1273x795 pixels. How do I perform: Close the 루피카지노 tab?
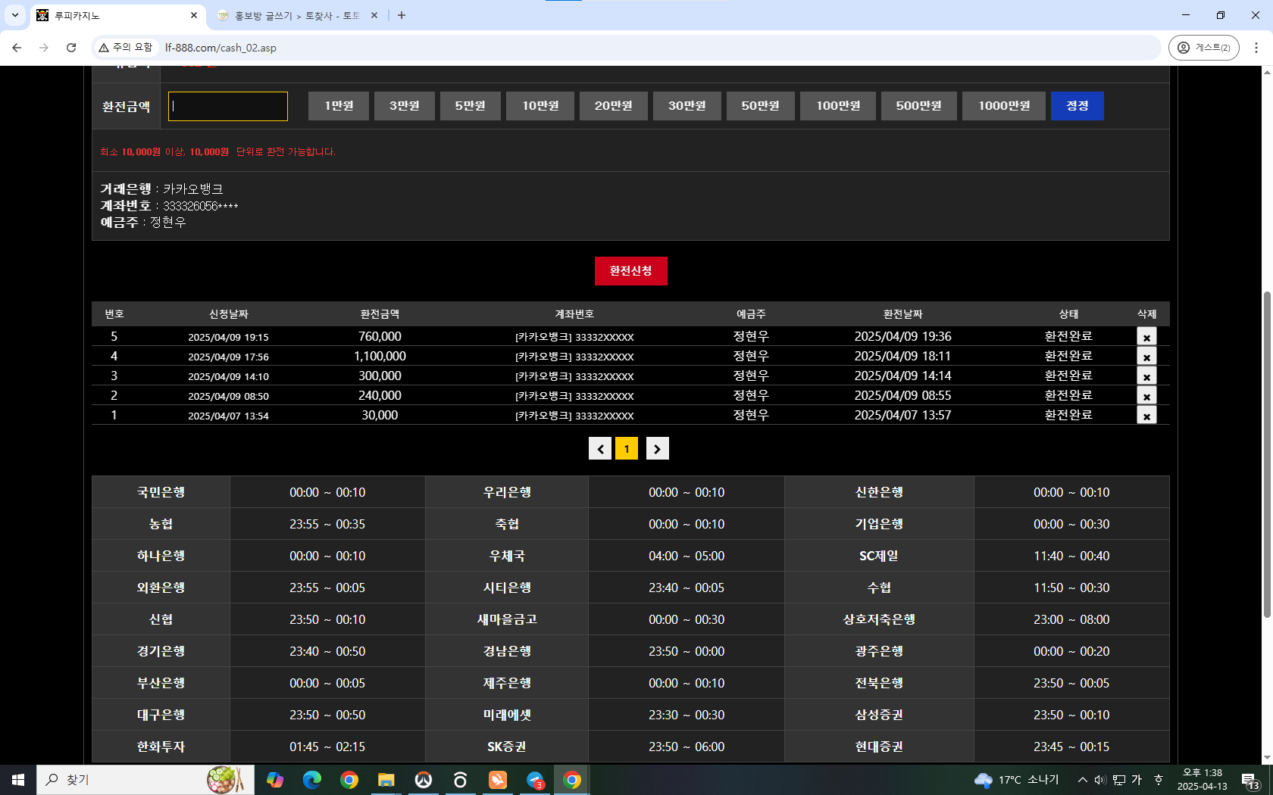coord(194,15)
